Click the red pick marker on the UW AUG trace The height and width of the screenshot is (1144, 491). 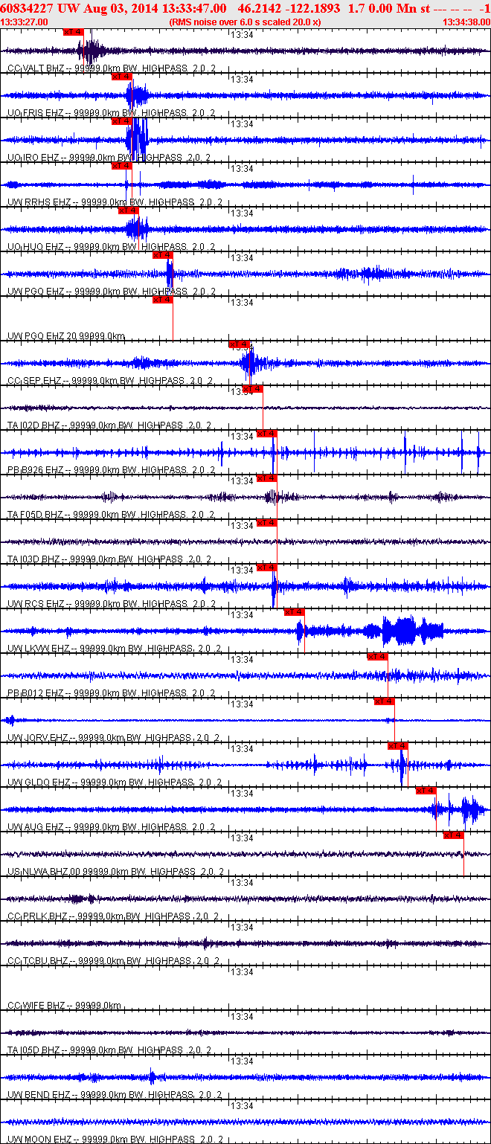pos(426,791)
